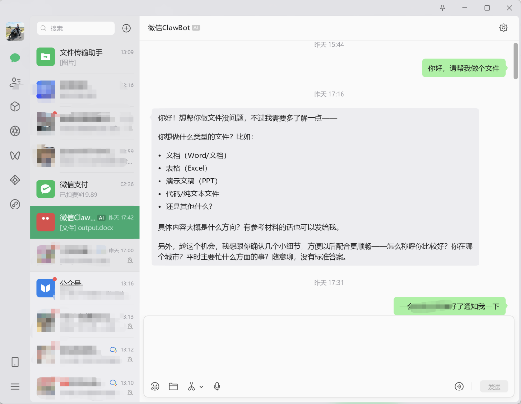
Task: Pin the window with the pin icon
Action: click(x=442, y=8)
